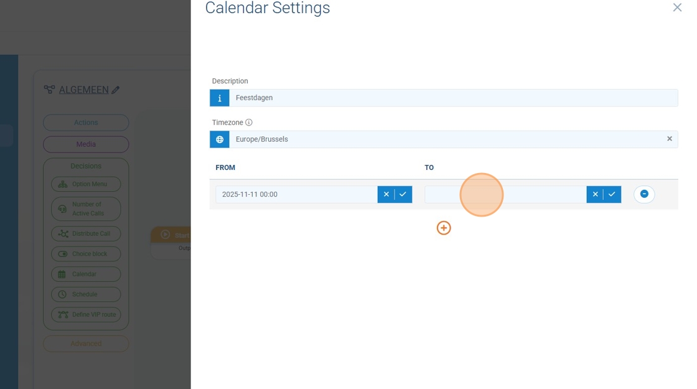The height and width of the screenshot is (389, 697).
Task: Clear the TO date with X icon
Action: tap(595, 194)
